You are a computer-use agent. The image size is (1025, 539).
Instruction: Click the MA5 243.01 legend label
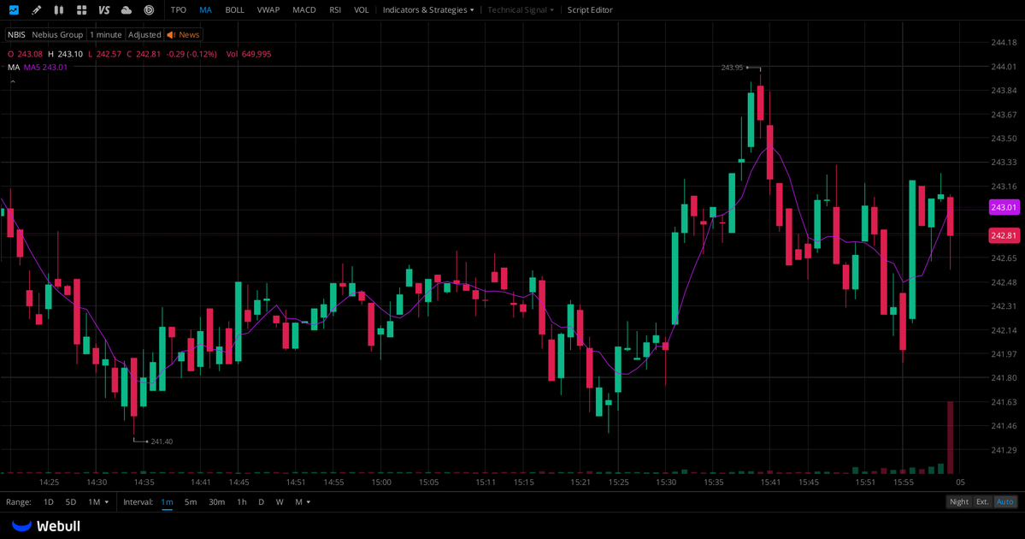pos(46,68)
